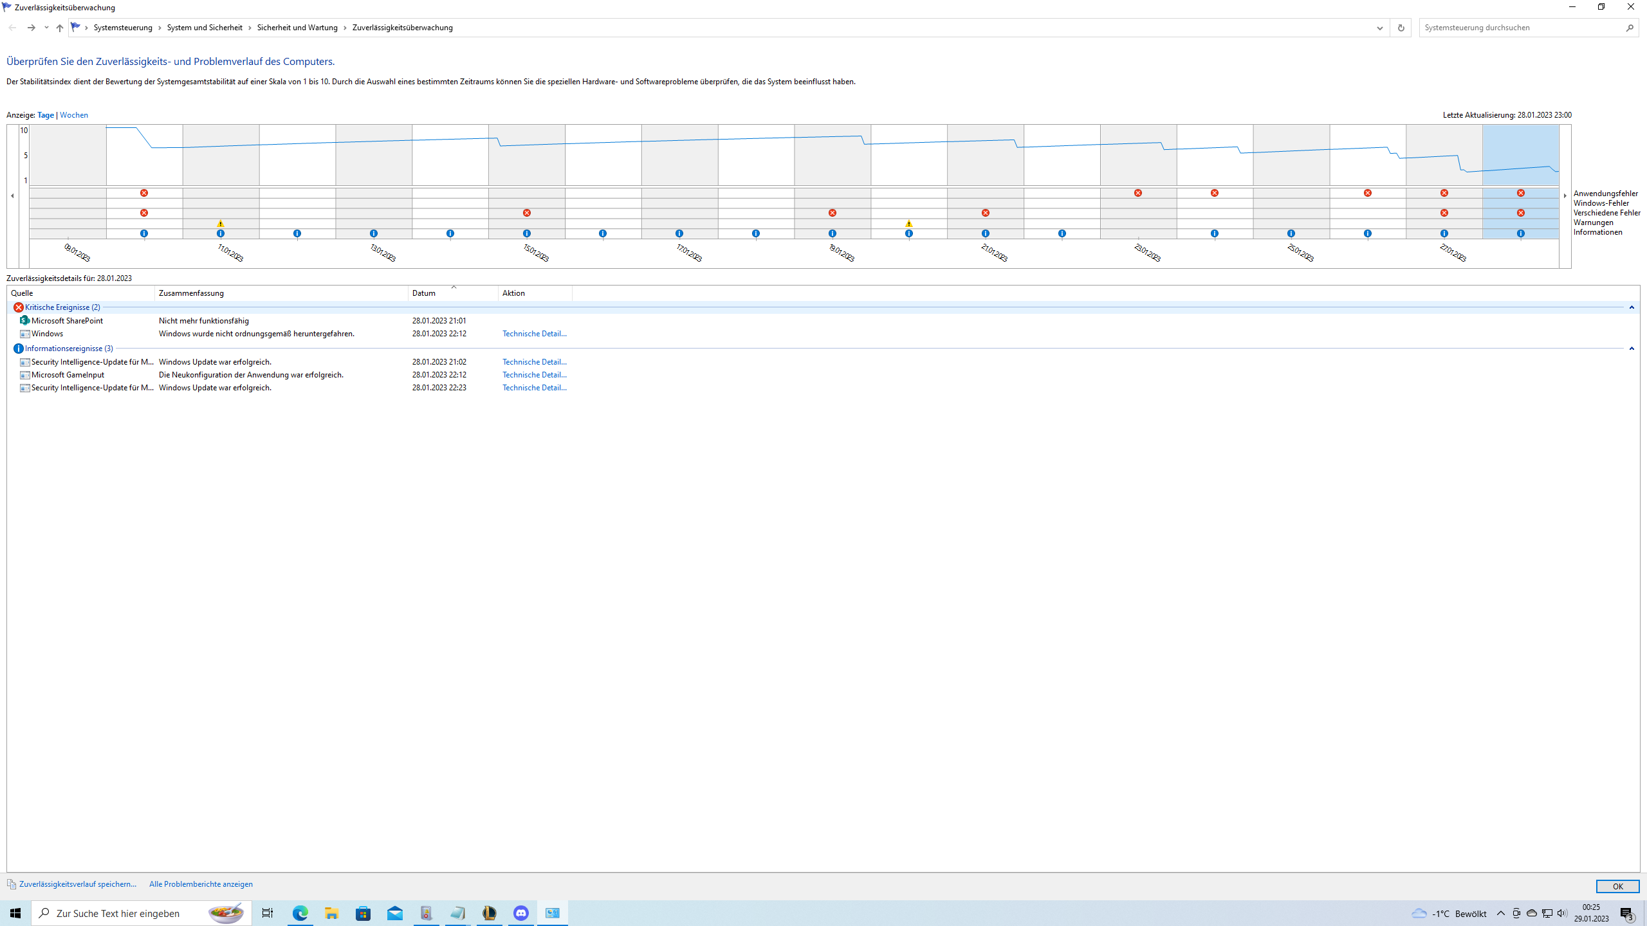This screenshot has height=926, width=1647.
Task: Click the application failure icon in highlighted 28.01.2023 column
Action: 1521,193
